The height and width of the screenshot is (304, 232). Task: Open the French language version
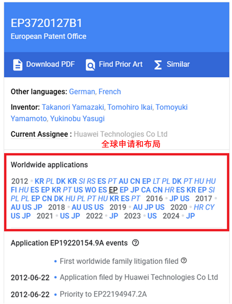tap(109, 92)
